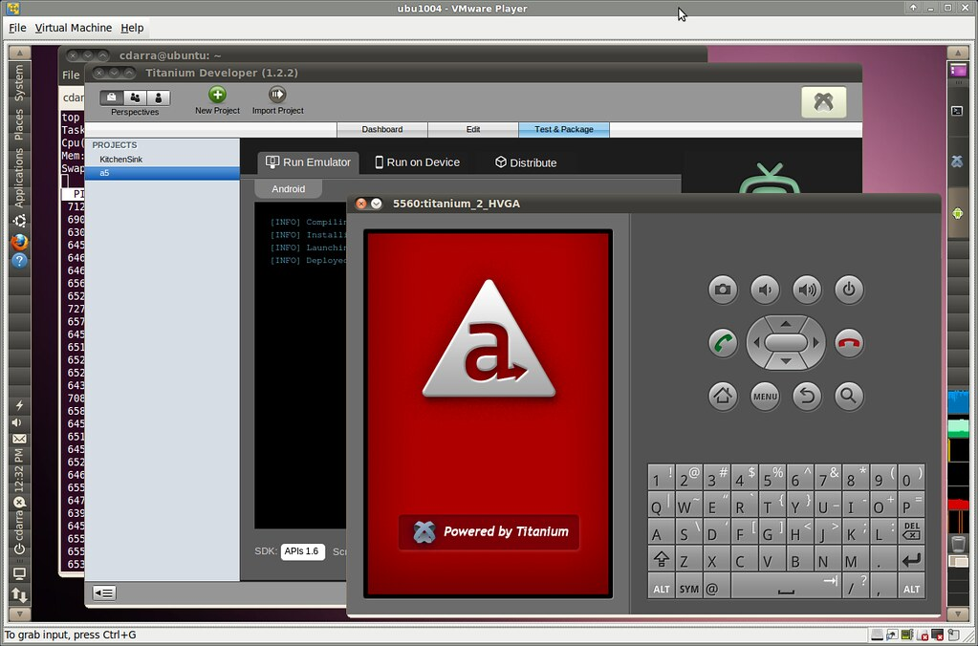Click the D-pad center select button
978x646 pixels.
click(x=786, y=342)
